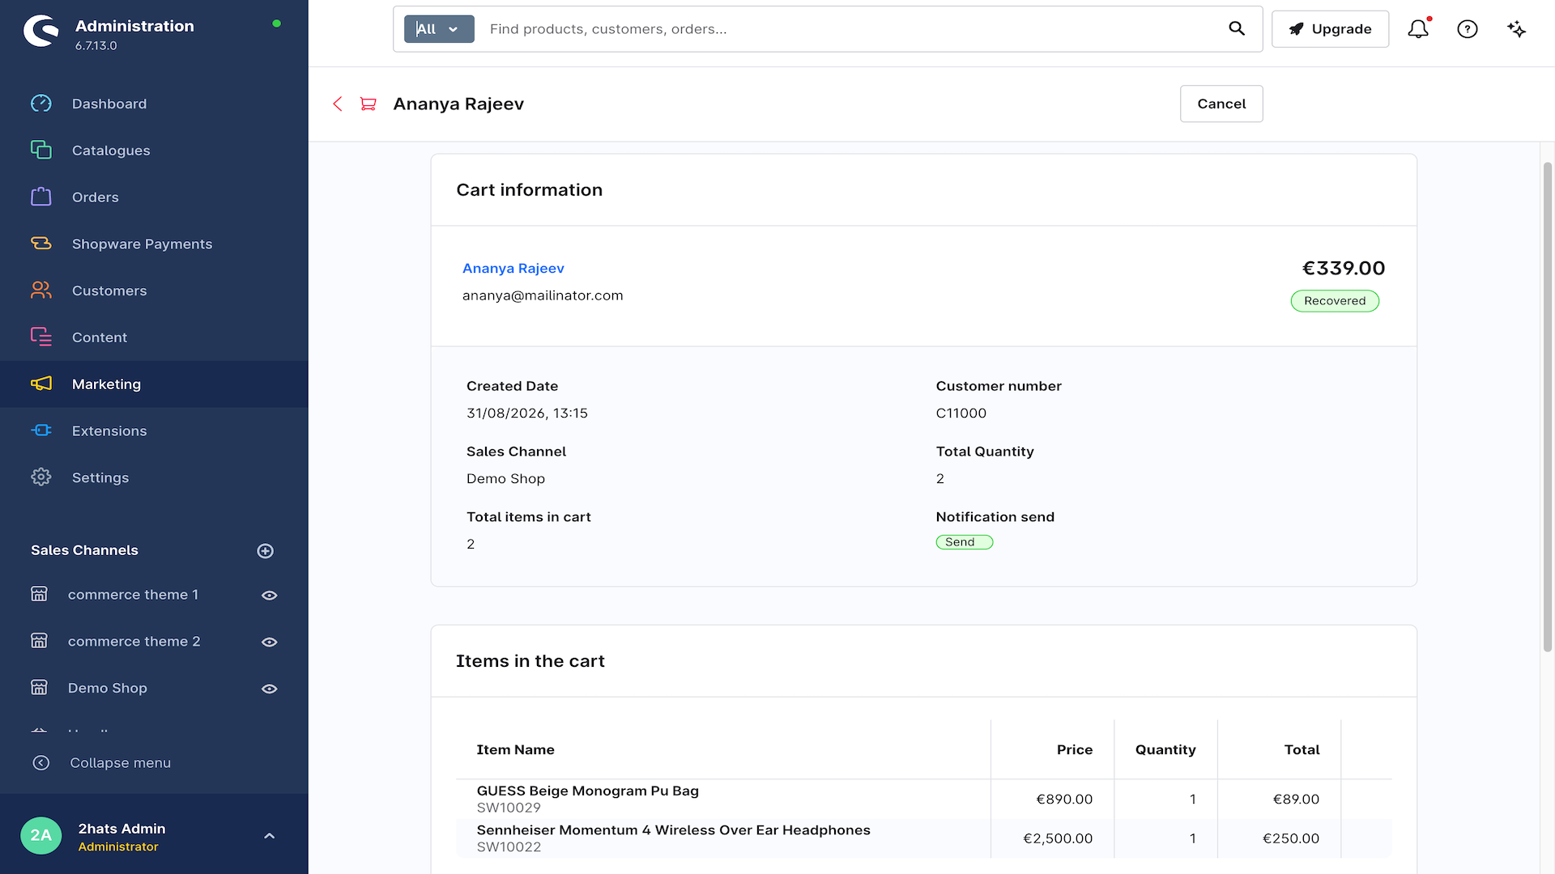Click the Extensions plug icon
Image resolution: width=1555 pixels, height=874 pixels.
point(41,431)
